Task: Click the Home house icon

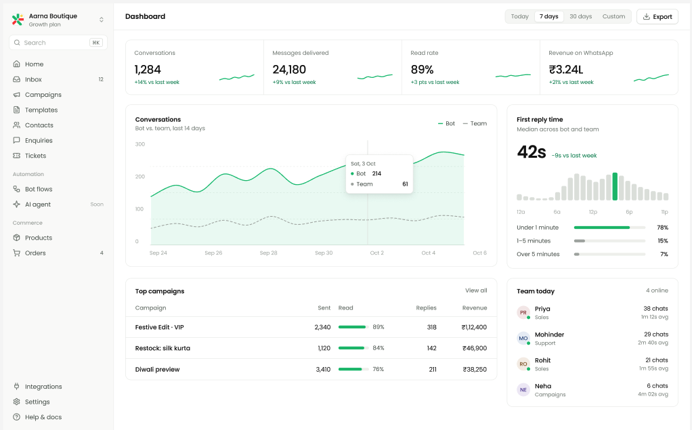Action: (16, 64)
